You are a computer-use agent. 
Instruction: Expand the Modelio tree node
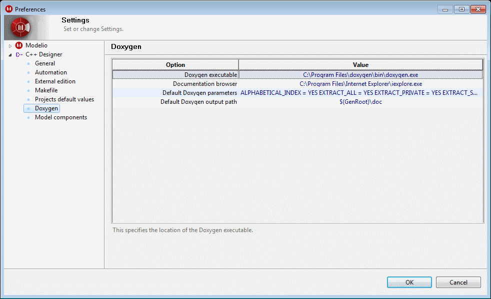pos(10,46)
